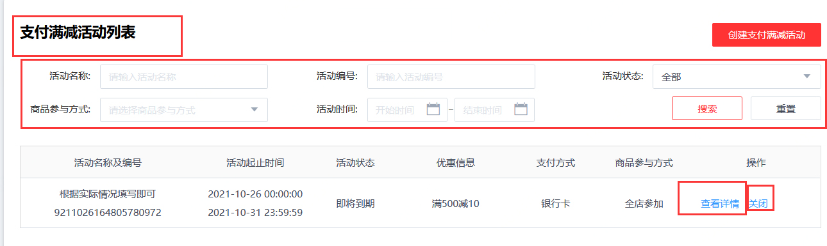Click the 结束时间 date field
Viewport: 827px width, 246px height.
coord(494,110)
